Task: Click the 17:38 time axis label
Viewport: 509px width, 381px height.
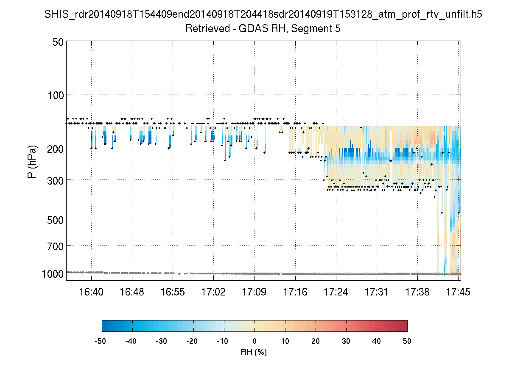Action: click(417, 292)
